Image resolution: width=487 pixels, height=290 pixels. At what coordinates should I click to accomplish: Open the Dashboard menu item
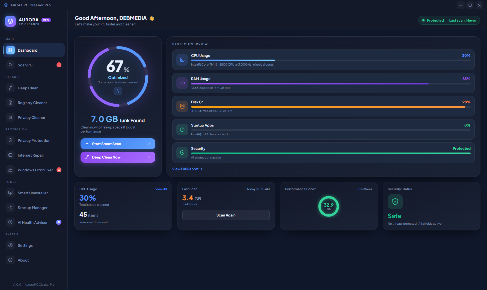34,50
